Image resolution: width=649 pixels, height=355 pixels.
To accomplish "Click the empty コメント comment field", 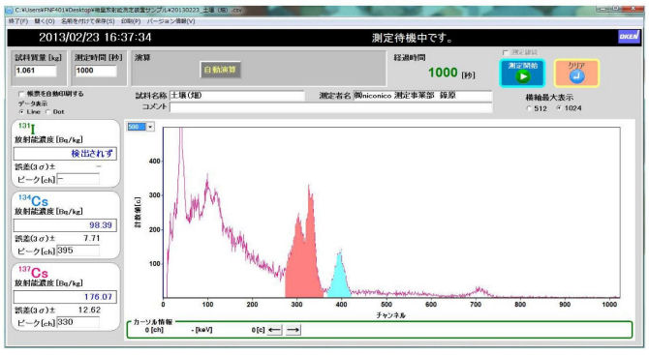I will point(331,107).
